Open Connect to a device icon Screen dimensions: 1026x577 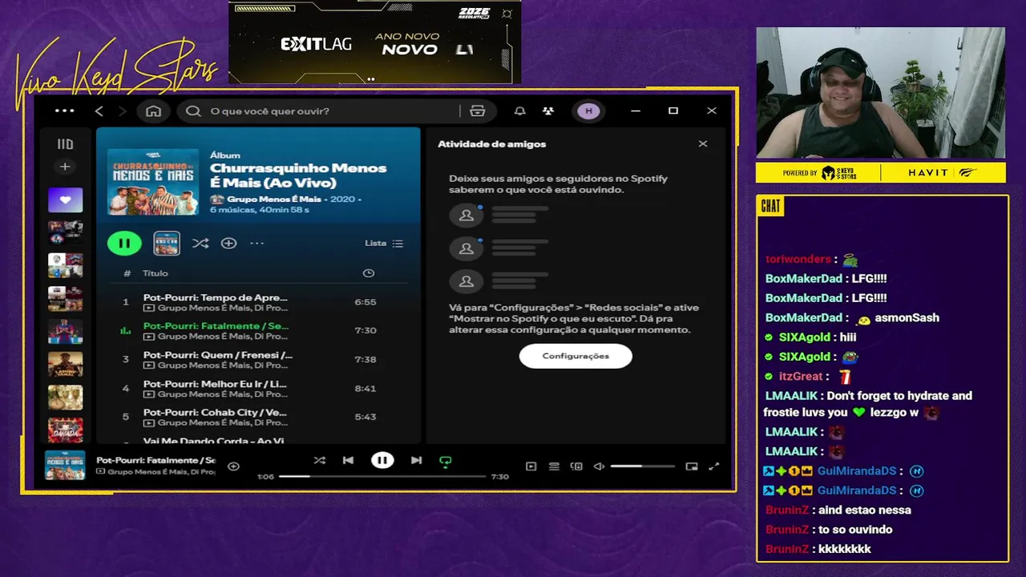click(576, 466)
